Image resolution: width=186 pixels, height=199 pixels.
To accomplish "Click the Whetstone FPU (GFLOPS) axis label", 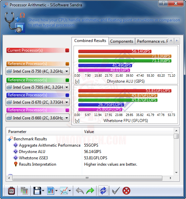I will (126, 121).
